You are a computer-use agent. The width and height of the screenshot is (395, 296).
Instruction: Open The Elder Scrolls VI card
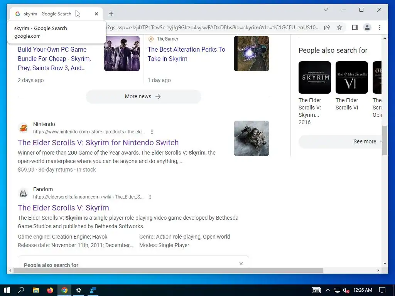[x=352, y=86]
